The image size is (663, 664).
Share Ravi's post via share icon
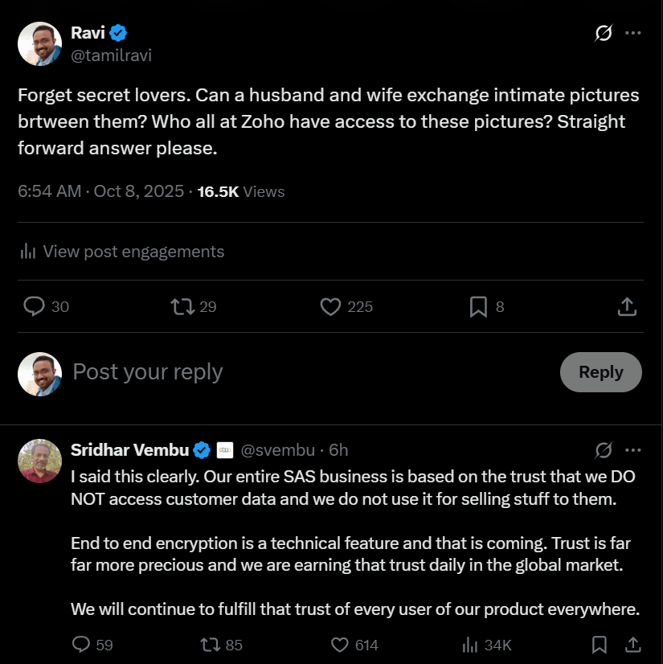click(627, 306)
